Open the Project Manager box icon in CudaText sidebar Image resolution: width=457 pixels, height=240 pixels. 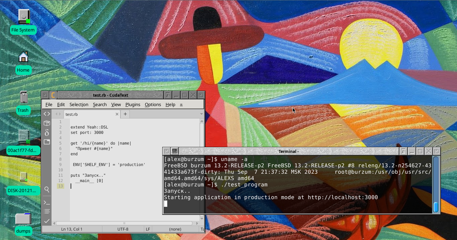[x=46, y=123]
